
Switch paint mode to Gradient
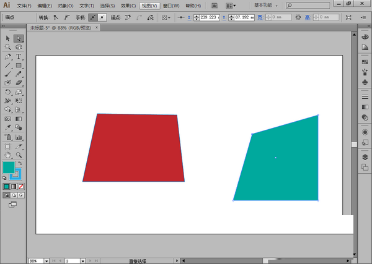point(14,186)
